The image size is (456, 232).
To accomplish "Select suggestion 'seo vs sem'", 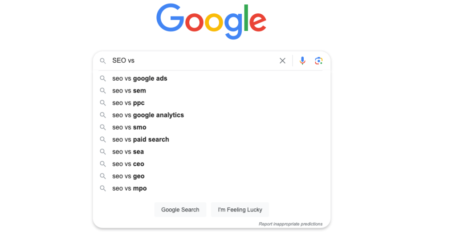I will click(x=212, y=91).
